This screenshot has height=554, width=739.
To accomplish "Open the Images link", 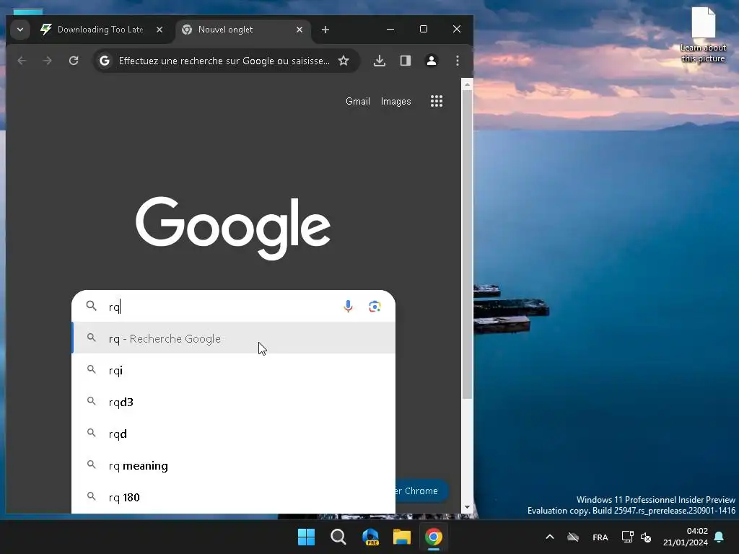I will click(x=396, y=101).
